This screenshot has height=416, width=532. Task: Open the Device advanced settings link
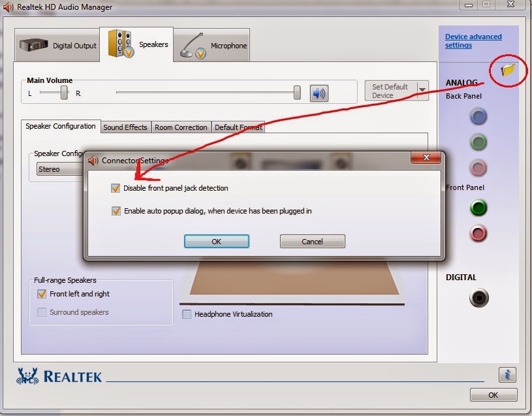click(473, 41)
